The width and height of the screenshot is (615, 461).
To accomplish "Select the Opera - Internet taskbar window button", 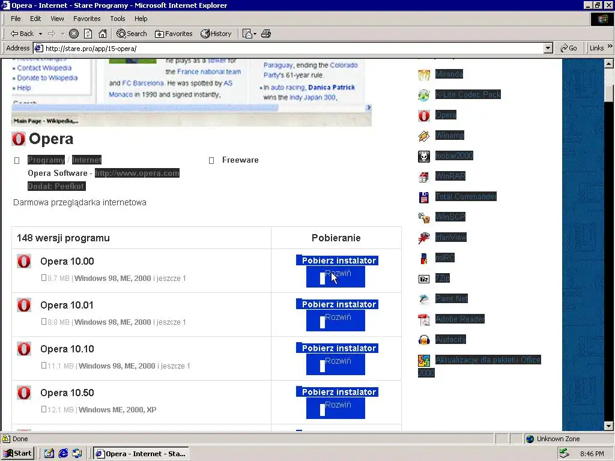I will coord(141,454).
